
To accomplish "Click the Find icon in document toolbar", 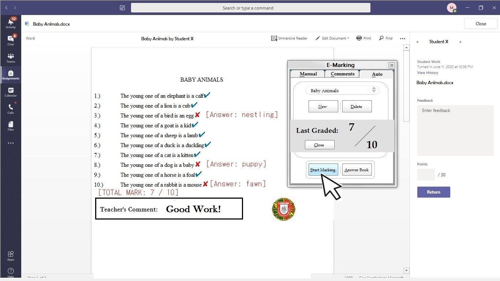I will [x=385, y=38].
